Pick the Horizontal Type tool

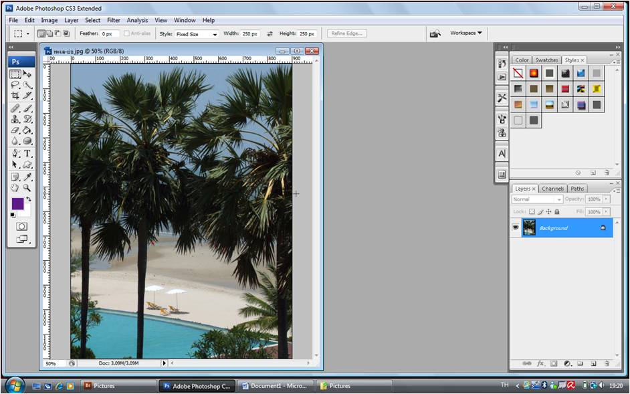[x=27, y=153]
